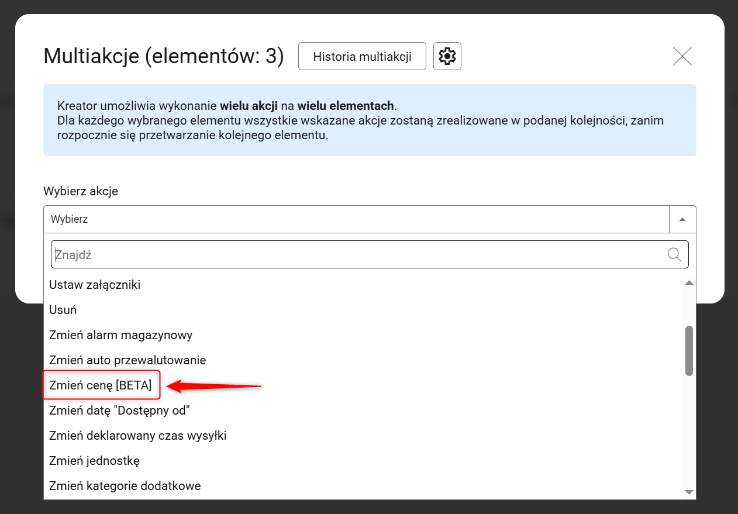Collapse the dropdown using the caret arrow
Image resolution: width=738 pixels, height=514 pixels.
click(682, 219)
